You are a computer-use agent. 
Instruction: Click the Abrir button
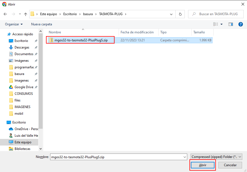203,165
